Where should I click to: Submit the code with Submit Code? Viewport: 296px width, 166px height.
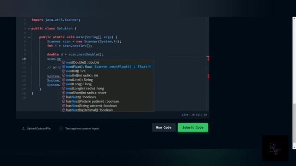[193, 127]
